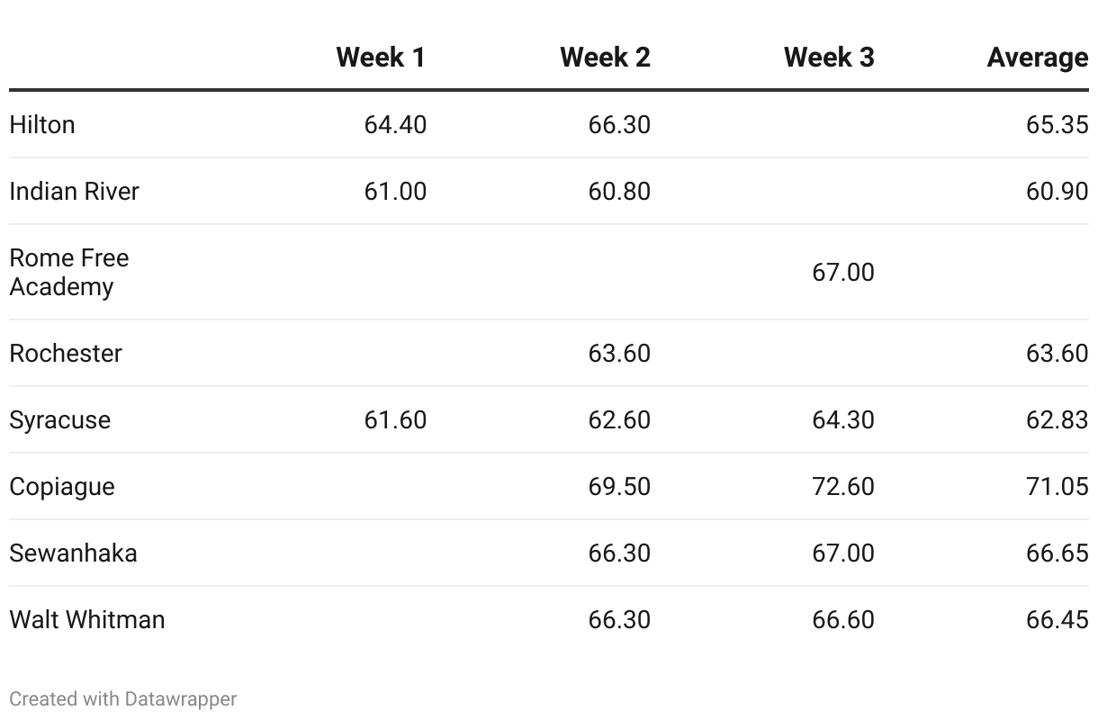Click Indian River's Week 2 value 60.80
The image size is (1098, 720).
(x=619, y=191)
